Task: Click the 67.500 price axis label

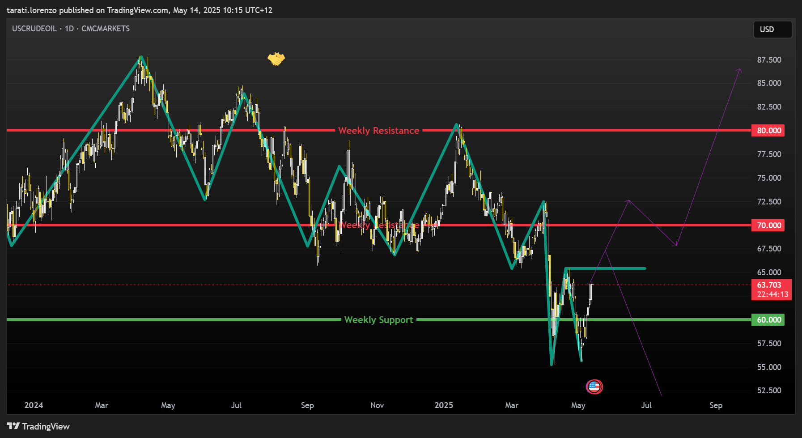Action: click(x=769, y=249)
